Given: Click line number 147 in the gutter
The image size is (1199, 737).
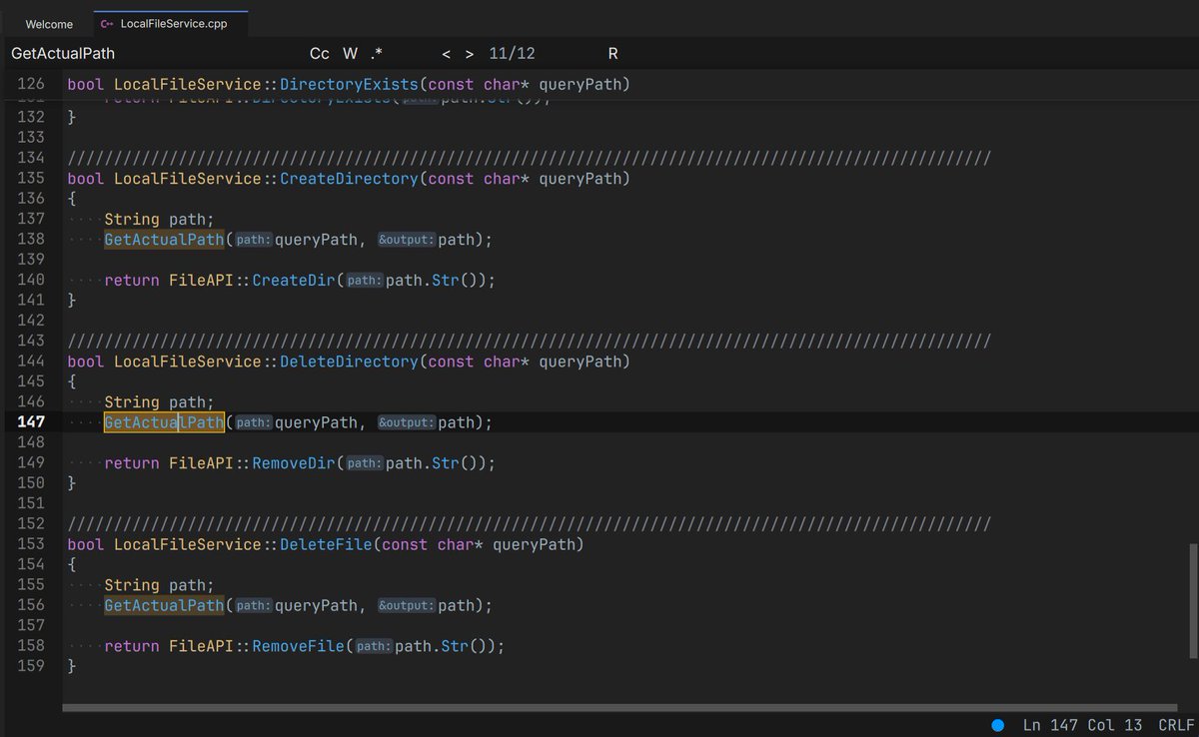Looking at the screenshot, I should tap(31, 422).
